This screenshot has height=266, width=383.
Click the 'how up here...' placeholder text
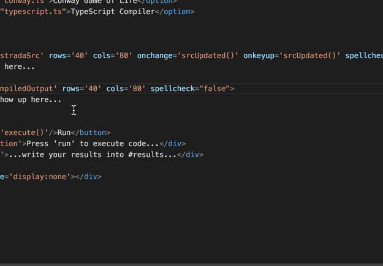tap(31, 100)
